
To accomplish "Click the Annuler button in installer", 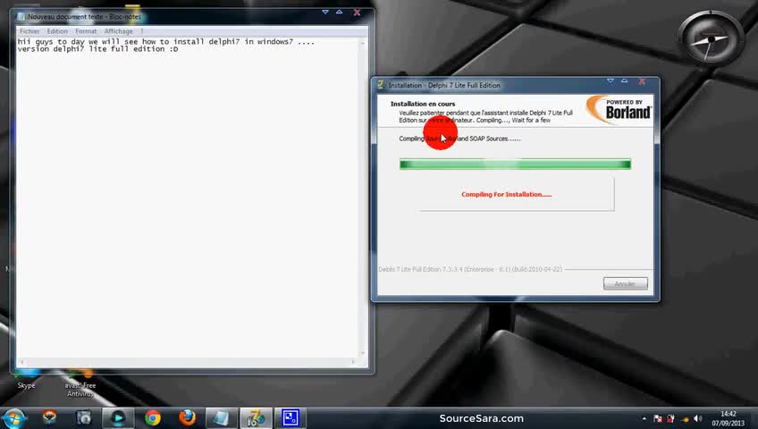I will (625, 283).
